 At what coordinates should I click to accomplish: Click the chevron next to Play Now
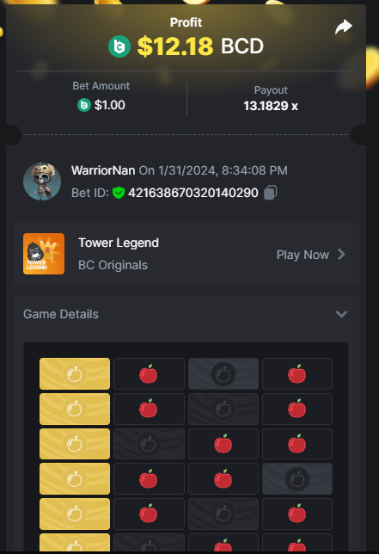point(341,255)
